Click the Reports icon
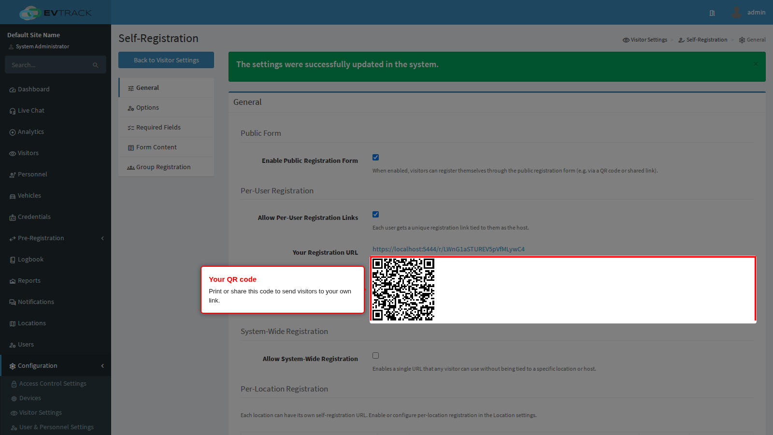 point(13,281)
